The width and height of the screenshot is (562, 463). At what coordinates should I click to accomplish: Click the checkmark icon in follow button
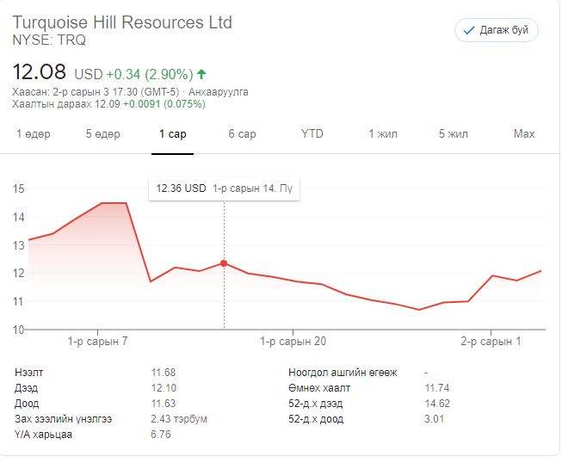tap(469, 30)
